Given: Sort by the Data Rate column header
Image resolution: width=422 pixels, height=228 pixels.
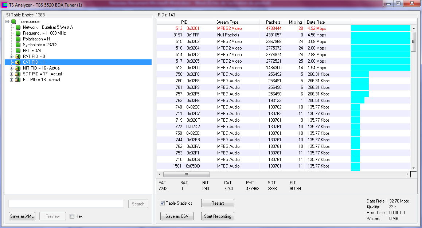Looking at the screenshot, I should click(316, 22).
